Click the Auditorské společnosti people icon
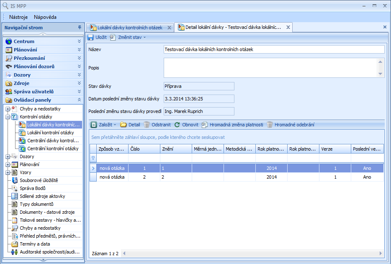 coord(15,252)
